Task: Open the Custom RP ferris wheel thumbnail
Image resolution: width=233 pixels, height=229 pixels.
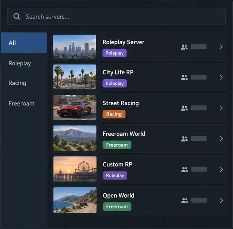Action: [75, 169]
